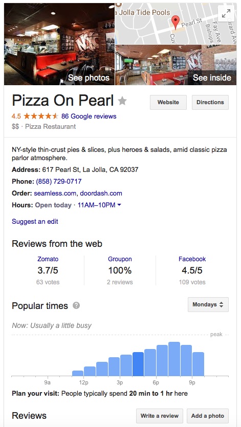
Task: Call the phone number (858) 729-0717
Action: (x=59, y=181)
